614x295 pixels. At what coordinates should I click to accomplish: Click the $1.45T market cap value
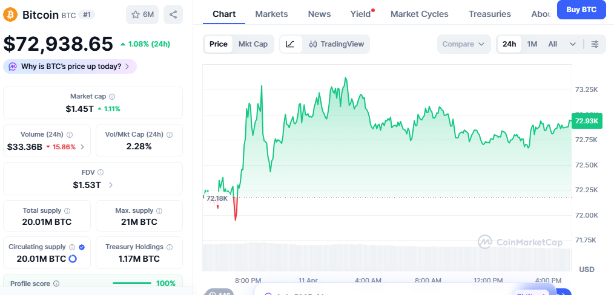coord(80,109)
